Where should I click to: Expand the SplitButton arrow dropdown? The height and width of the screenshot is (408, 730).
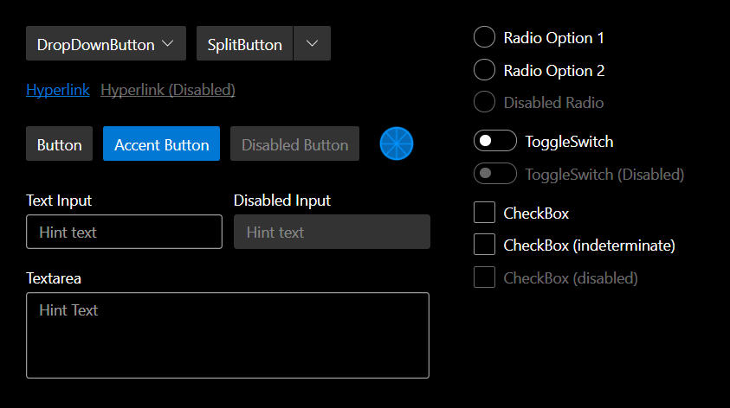[x=312, y=43]
